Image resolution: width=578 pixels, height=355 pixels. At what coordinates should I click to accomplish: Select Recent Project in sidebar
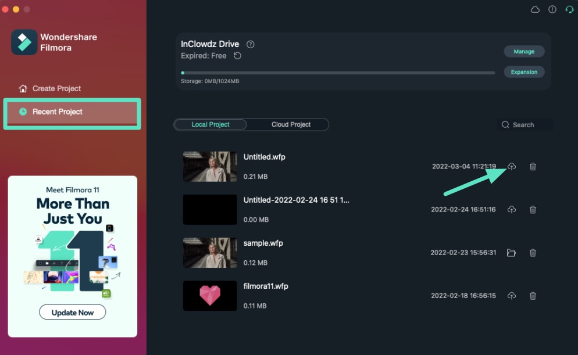pyautogui.click(x=72, y=113)
